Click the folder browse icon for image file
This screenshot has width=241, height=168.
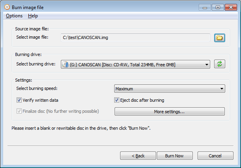click(220, 38)
